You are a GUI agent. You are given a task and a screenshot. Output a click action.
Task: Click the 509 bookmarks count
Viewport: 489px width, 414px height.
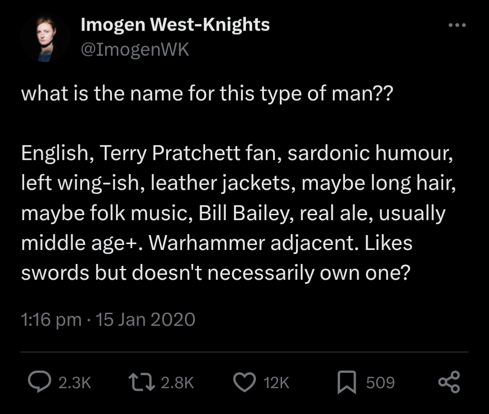[380, 383]
